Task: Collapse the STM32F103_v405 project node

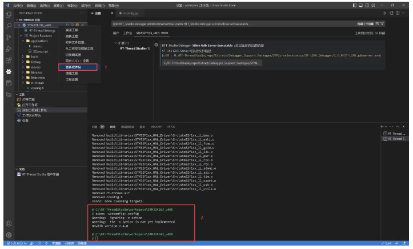Action: 19,25
